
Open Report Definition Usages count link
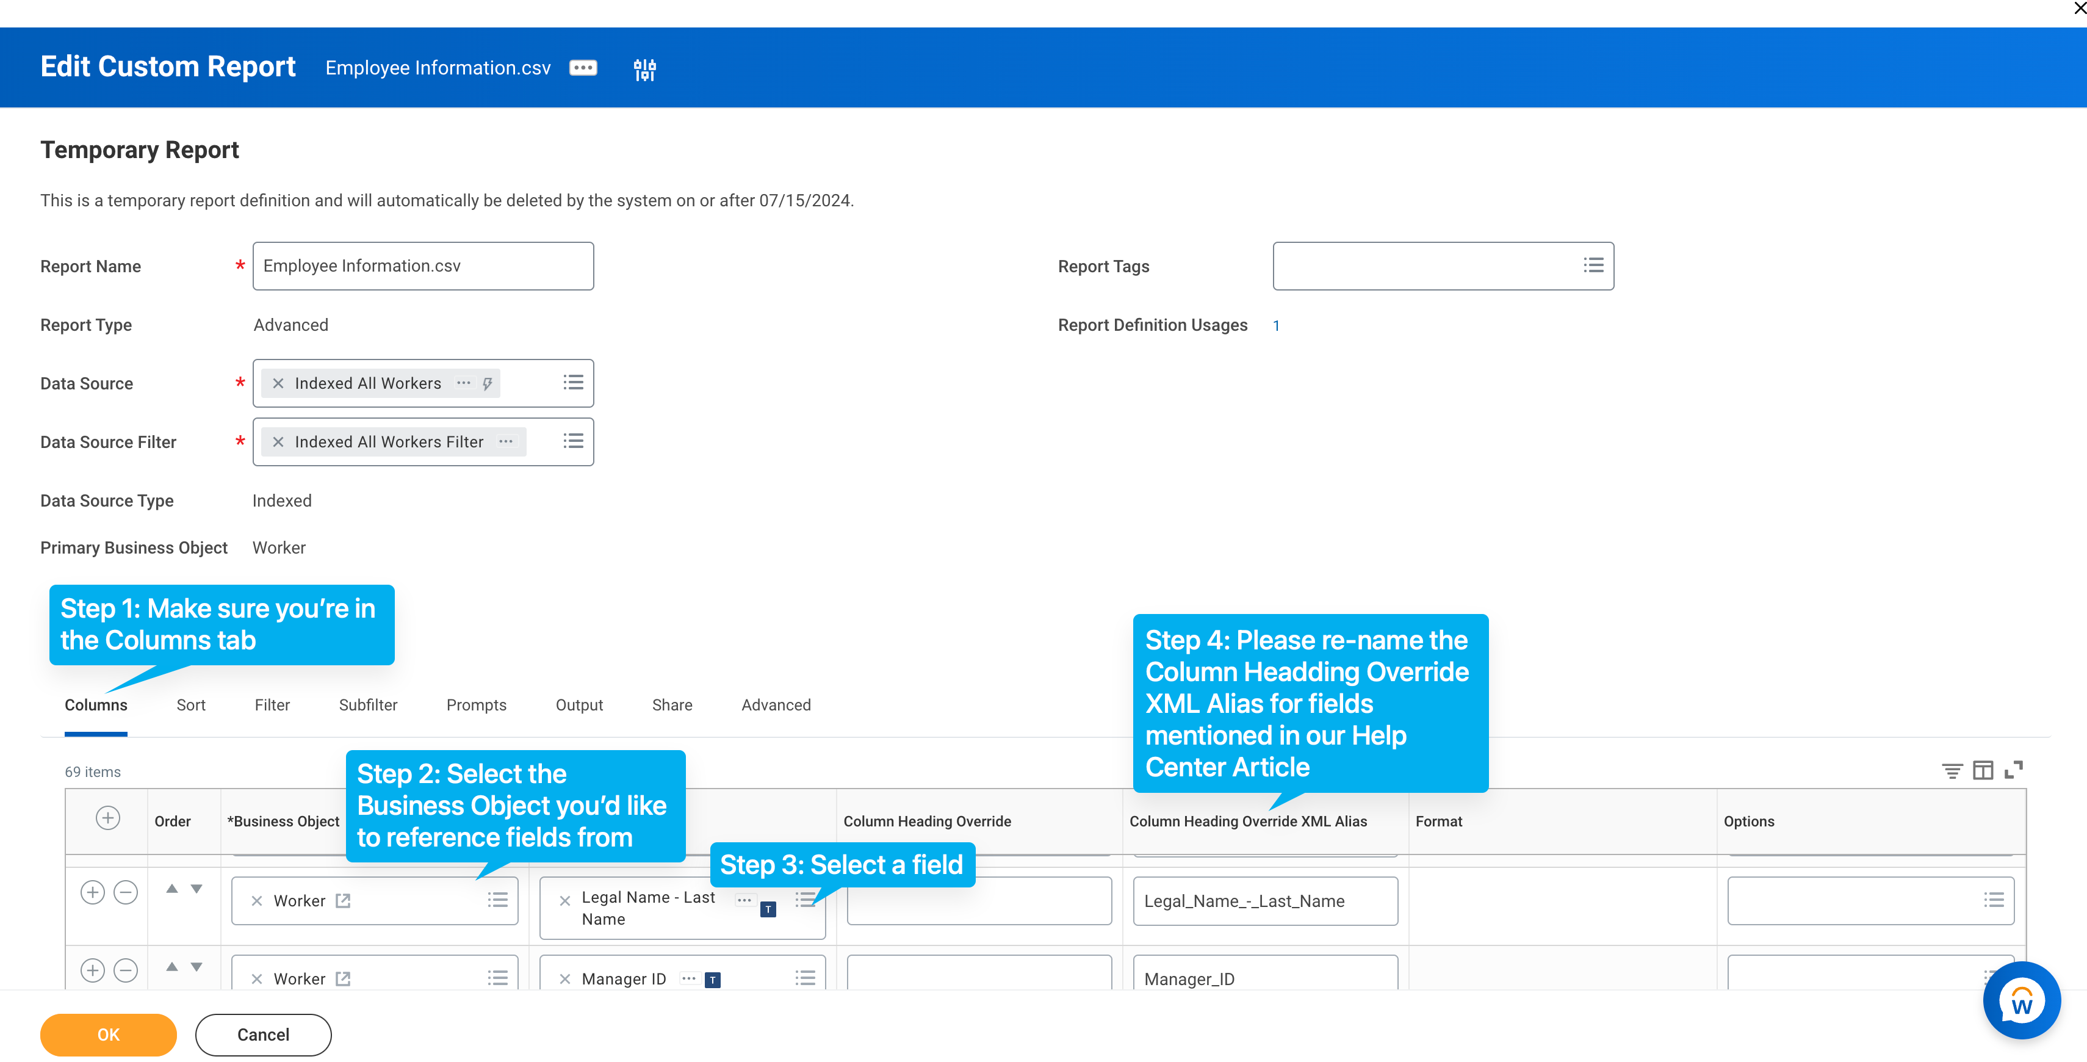pos(1276,326)
